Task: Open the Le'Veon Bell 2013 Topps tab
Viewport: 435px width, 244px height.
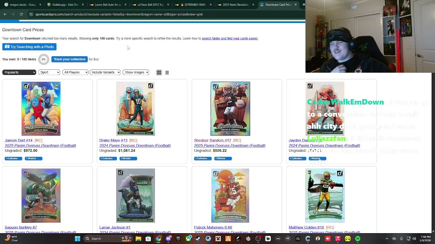Action: 150,5
